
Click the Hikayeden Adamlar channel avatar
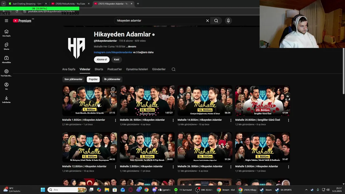[x=77, y=48]
